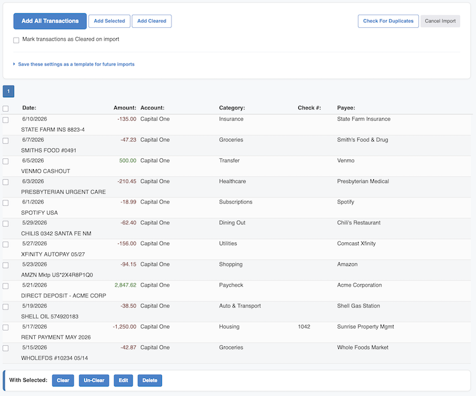The height and width of the screenshot is (396, 476).
Task: Click the SMITHS FOOD #0491 memo
Action: pos(49,150)
